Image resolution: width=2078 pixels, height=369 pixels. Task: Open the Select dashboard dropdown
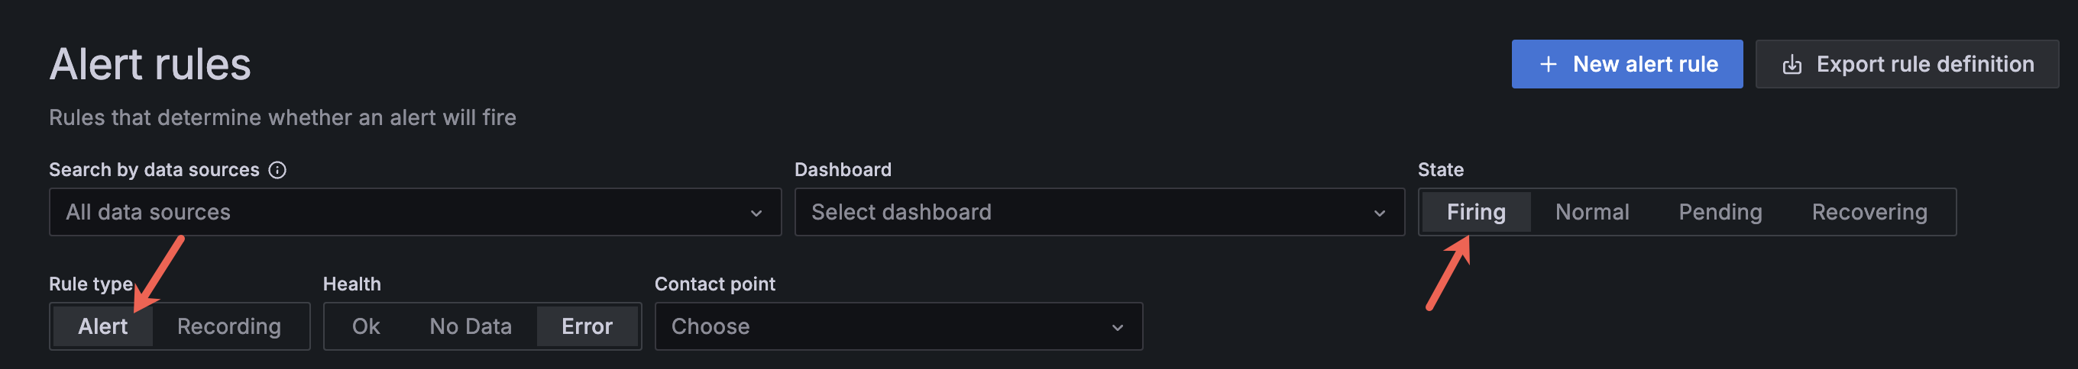[x=1089, y=212]
